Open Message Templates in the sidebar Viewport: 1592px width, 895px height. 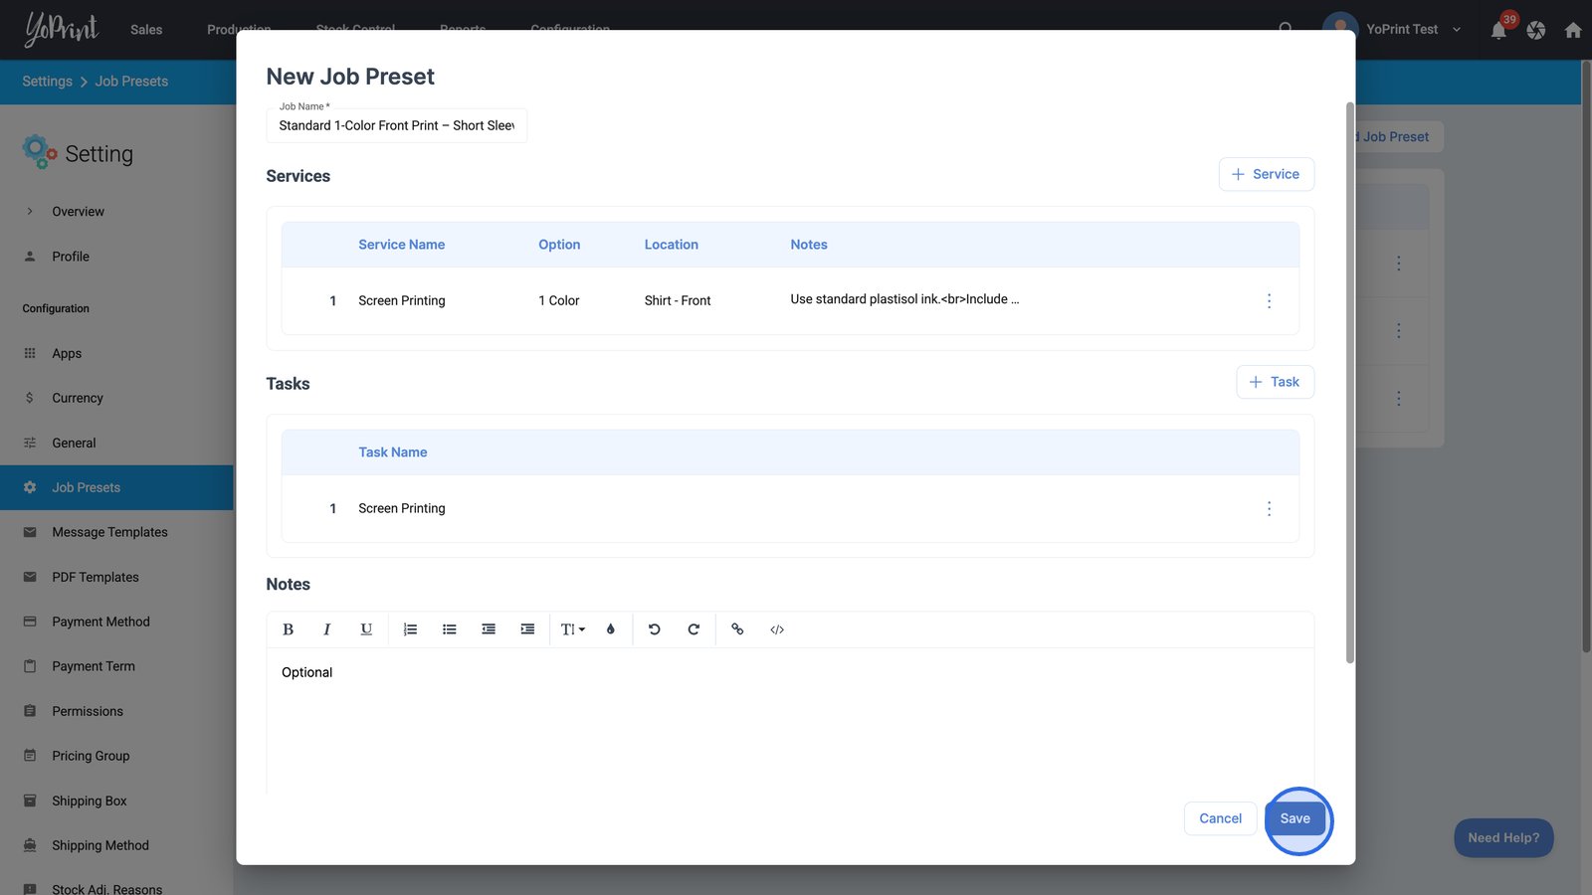109,532
